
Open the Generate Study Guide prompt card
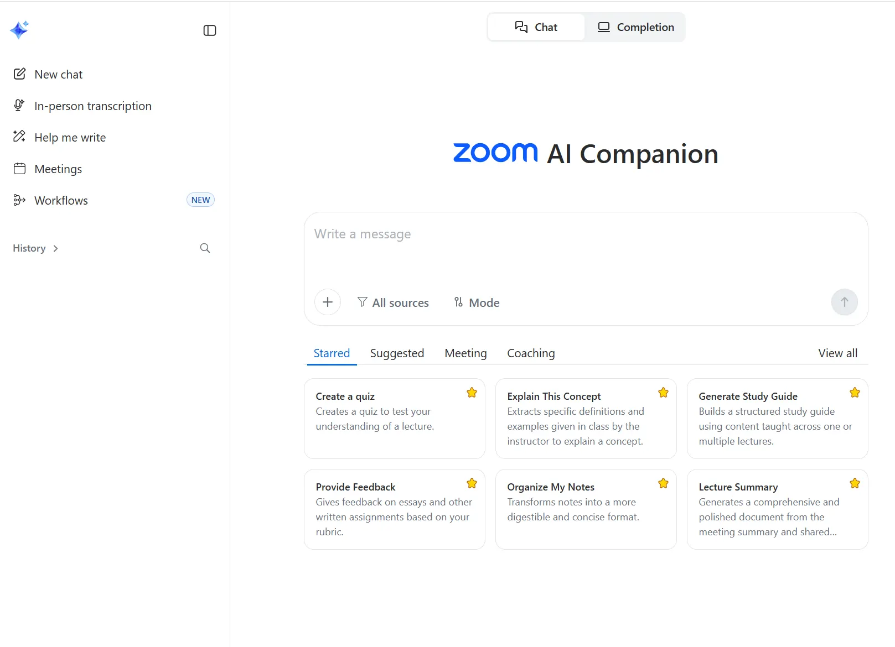(778, 419)
